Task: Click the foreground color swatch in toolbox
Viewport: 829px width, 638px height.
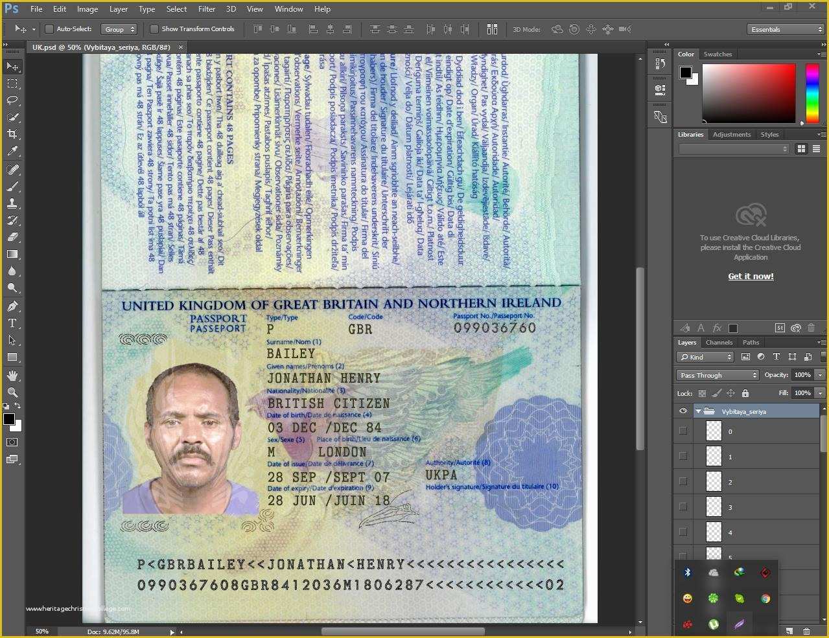Action: [9, 420]
